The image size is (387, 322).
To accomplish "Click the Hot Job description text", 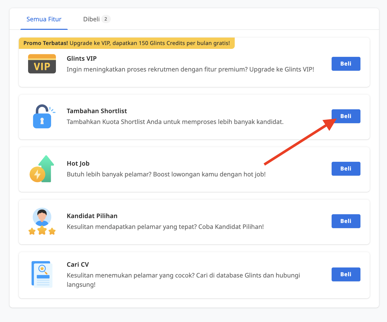I will click(166, 174).
